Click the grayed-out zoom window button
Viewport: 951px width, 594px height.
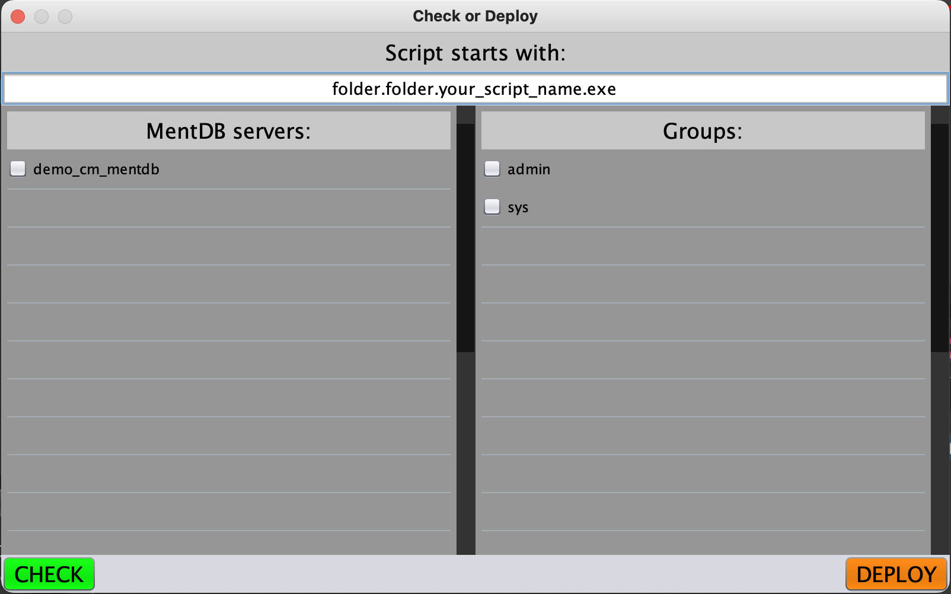(x=65, y=17)
